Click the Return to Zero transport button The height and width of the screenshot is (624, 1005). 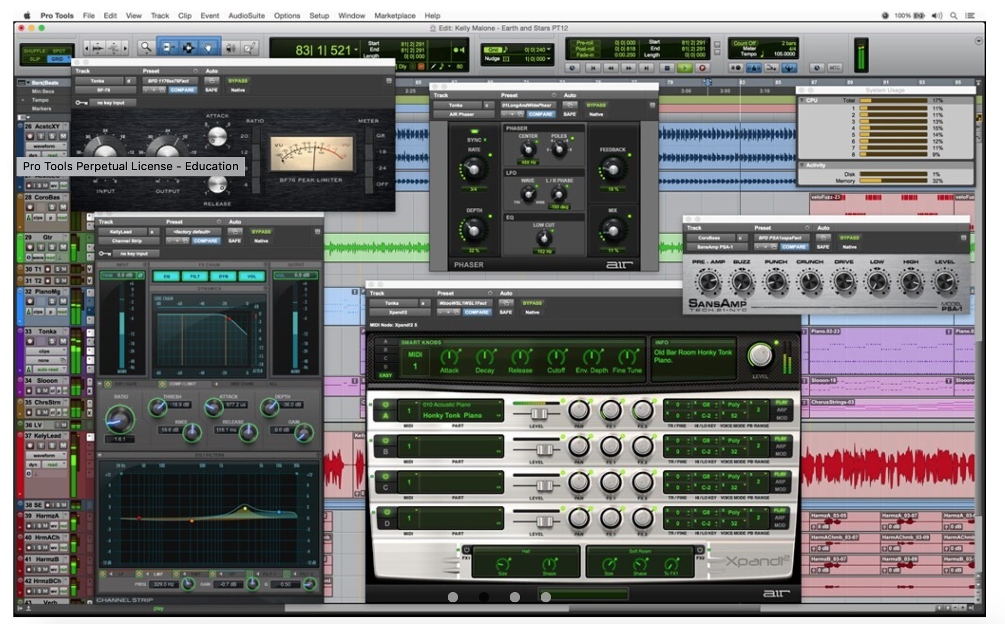pyautogui.click(x=593, y=68)
